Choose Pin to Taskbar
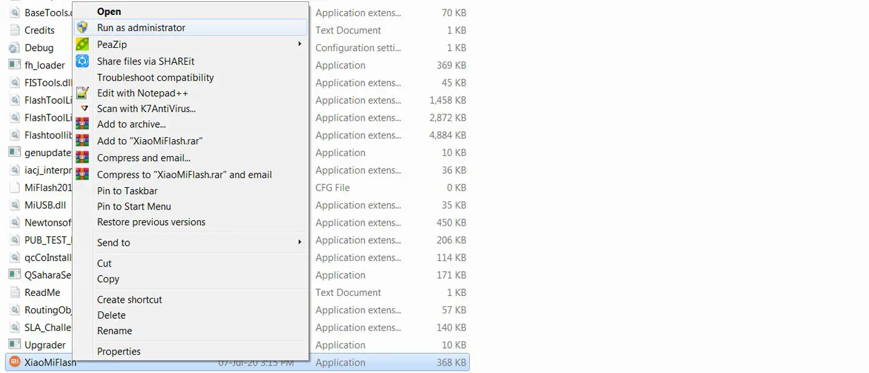 (127, 191)
